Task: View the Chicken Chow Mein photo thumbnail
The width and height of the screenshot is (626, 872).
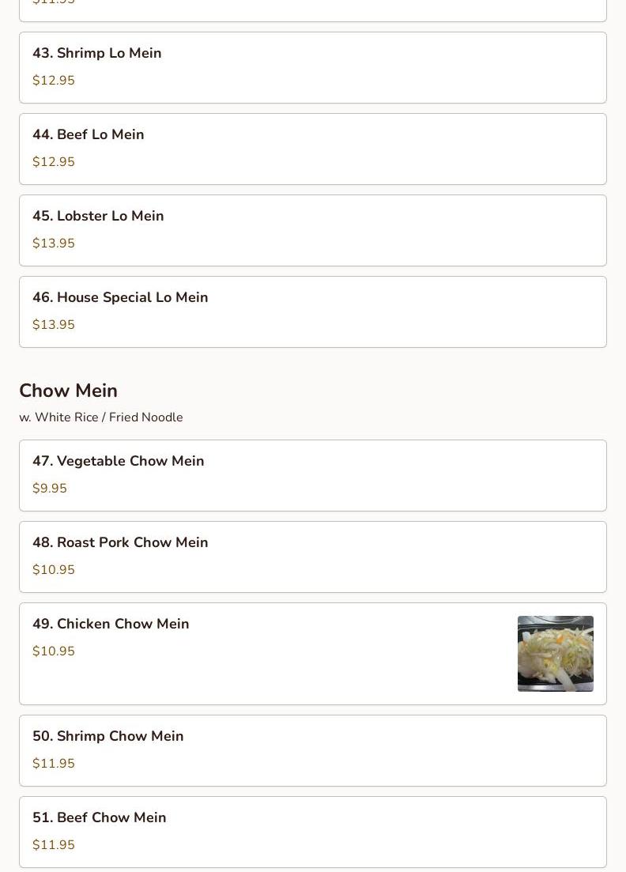Action: (x=556, y=654)
